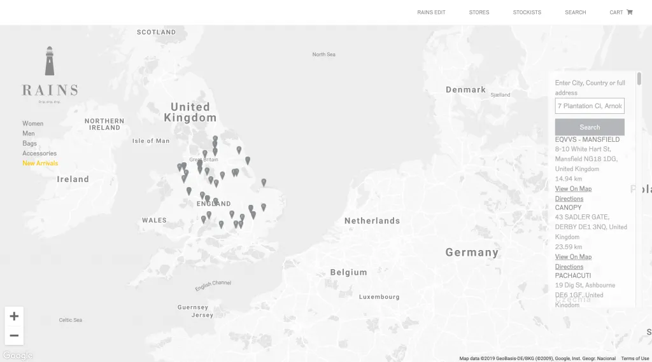Select the map pin east of England near the coast
The image size is (652, 362).
(x=264, y=182)
